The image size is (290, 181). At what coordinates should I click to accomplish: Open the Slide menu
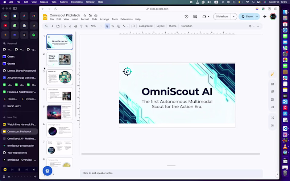[94, 19]
